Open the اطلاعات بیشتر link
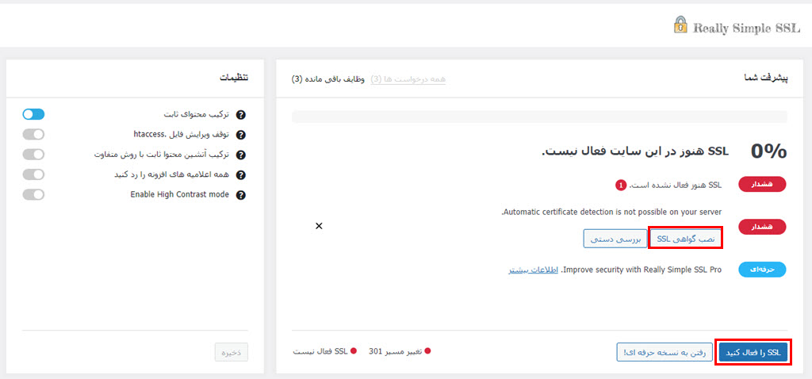Screen dimensions: 812x379 pyautogui.click(x=532, y=270)
